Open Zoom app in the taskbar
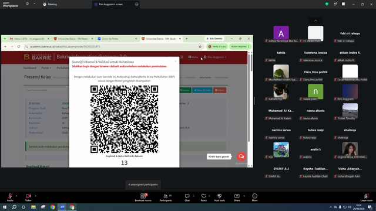Image resolution: width=376 pixels, height=211 pixels. pyautogui.click(x=62, y=207)
